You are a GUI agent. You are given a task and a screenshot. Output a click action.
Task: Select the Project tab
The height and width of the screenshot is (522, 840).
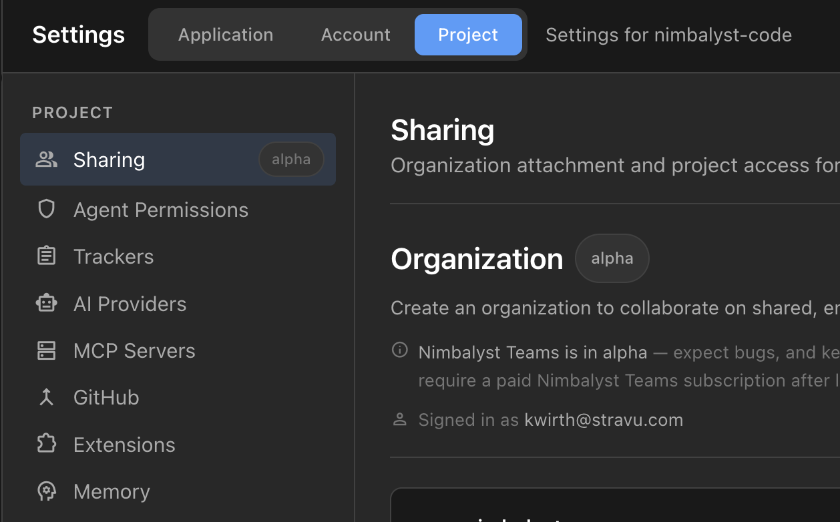pos(468,35)
